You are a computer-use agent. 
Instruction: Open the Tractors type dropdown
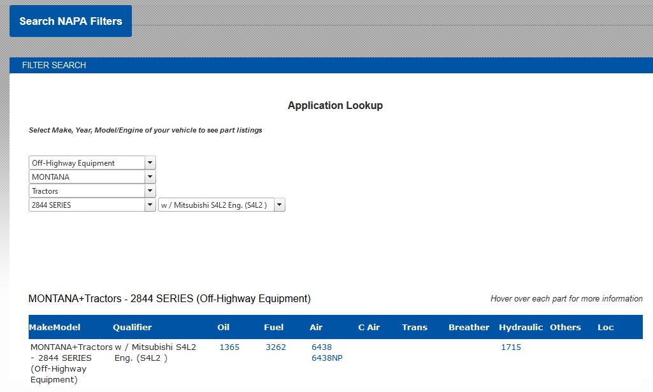92,191
